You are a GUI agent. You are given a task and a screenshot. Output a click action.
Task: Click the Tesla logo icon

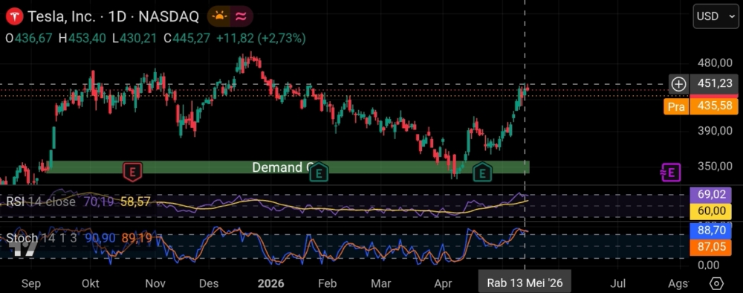tap(15, 16)
